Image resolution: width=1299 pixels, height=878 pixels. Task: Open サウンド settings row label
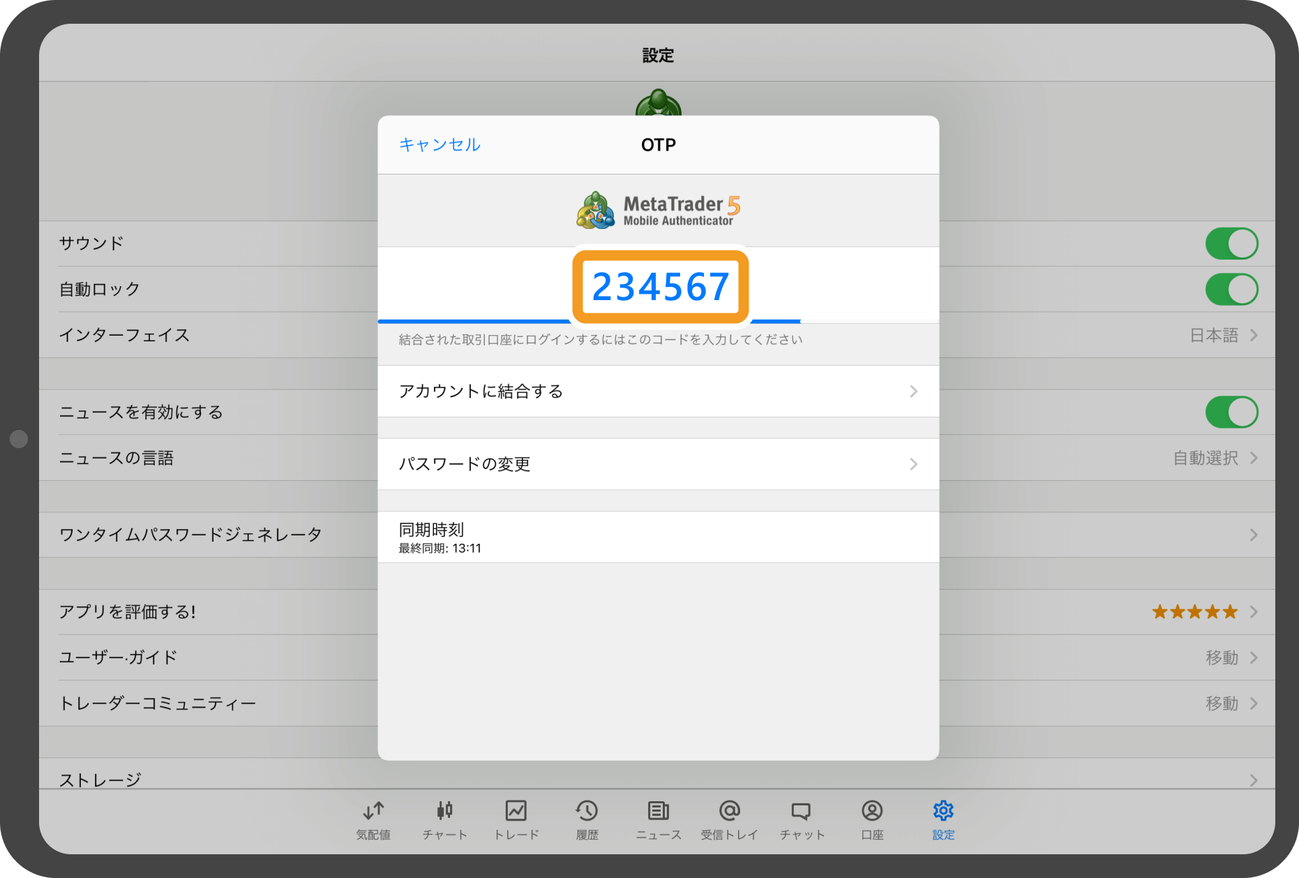point(91,244)
